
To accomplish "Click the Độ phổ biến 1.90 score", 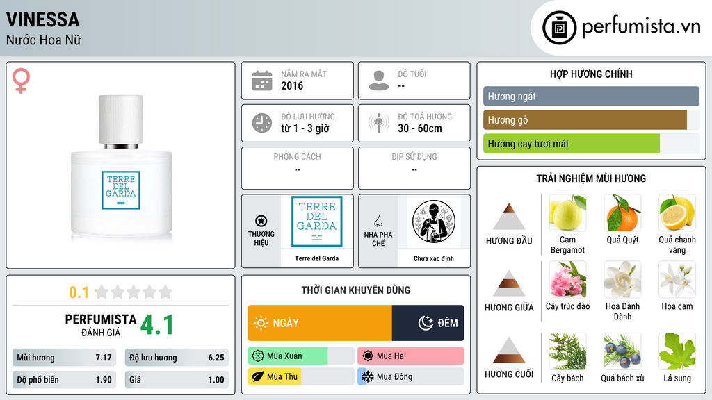I will tap(64, 380).
